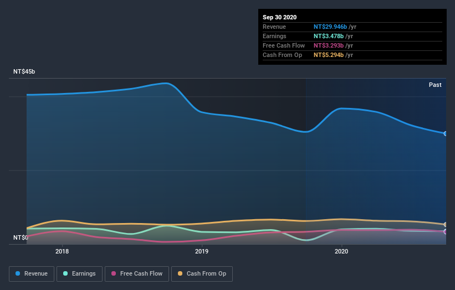Screen dimensions: 455x290
Task: Toggle the Revenue legend button
Action: (32, 274)
